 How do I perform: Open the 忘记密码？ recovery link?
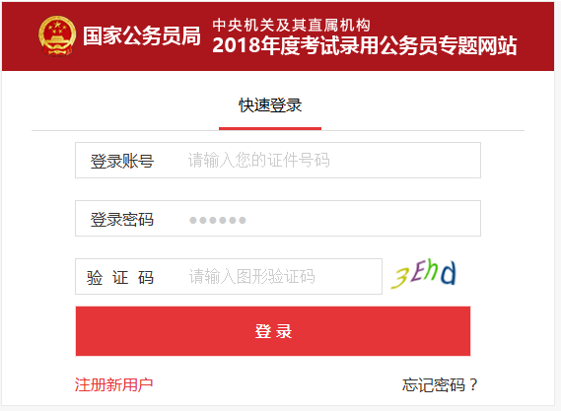point(440,385)
